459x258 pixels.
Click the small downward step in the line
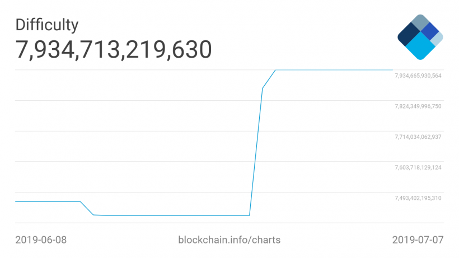[87, 208]
